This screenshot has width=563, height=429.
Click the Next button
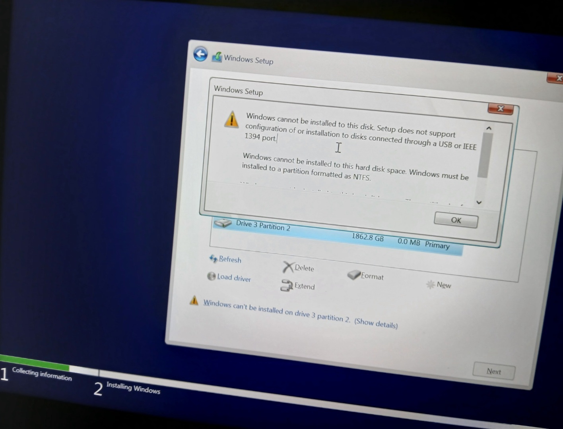click(493, 371)
